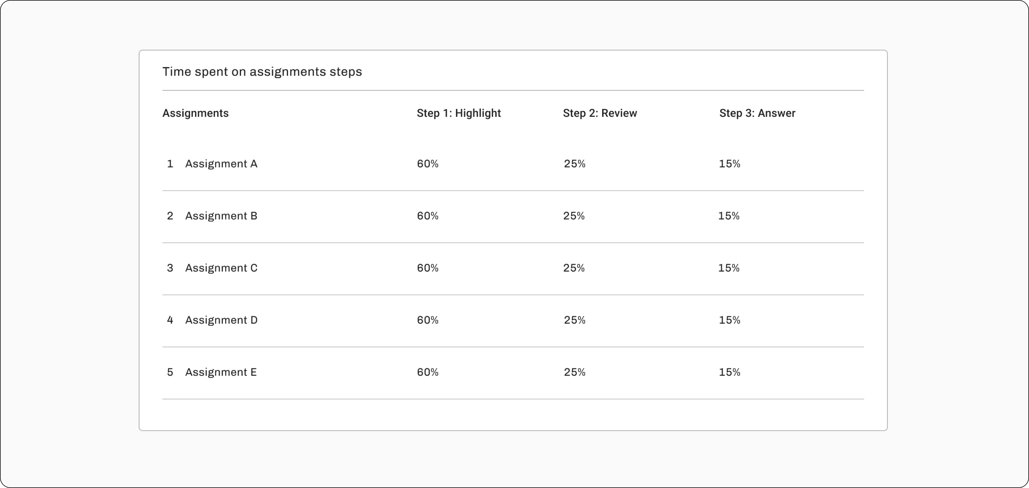Screen dimensions: 1029x488
Task: Click the Step 1: Highlight column header
Action: (458, 113)
